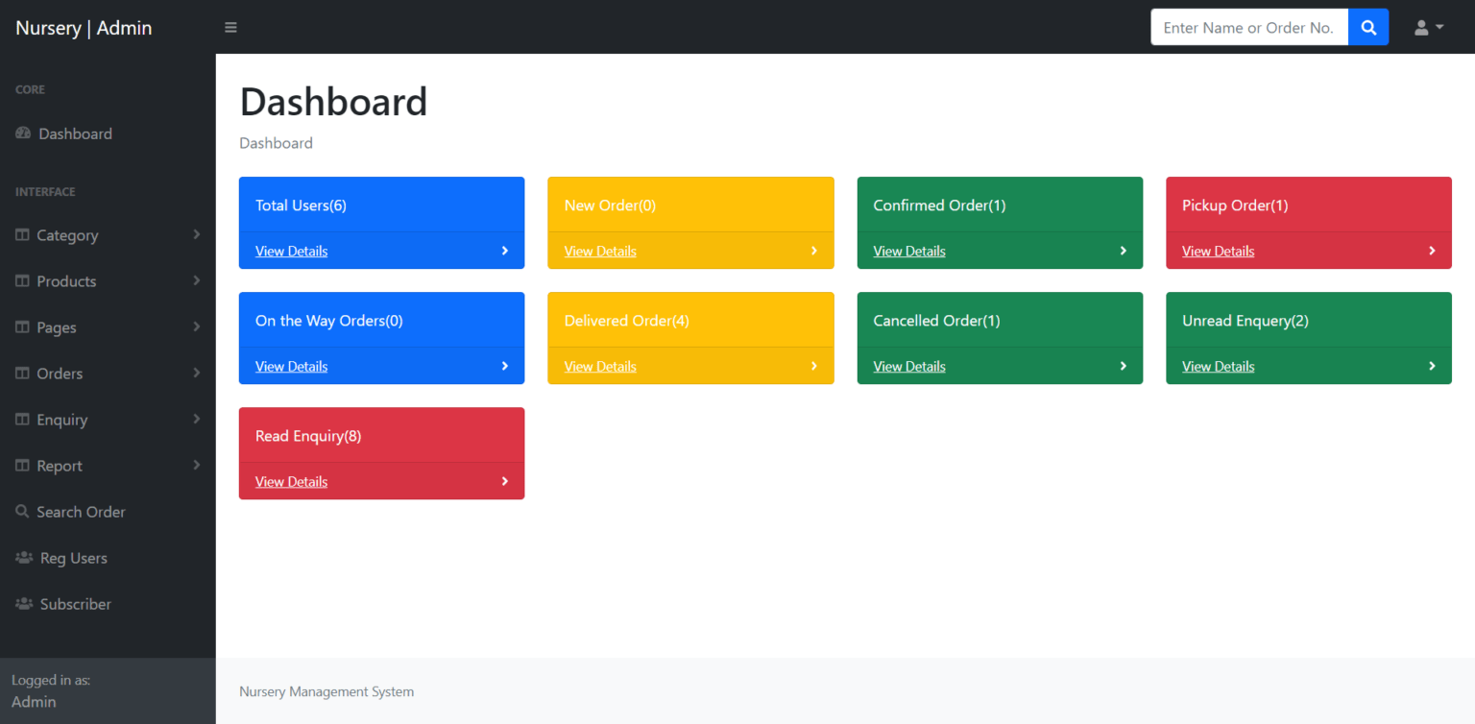View Details on Delivered Order card

point(600,366)
